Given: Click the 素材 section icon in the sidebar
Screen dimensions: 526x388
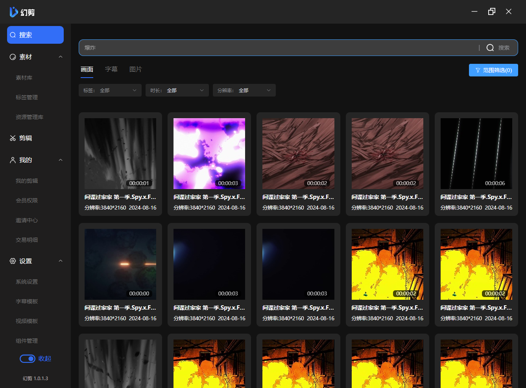Looking at the screenshot, I should 13,57.
